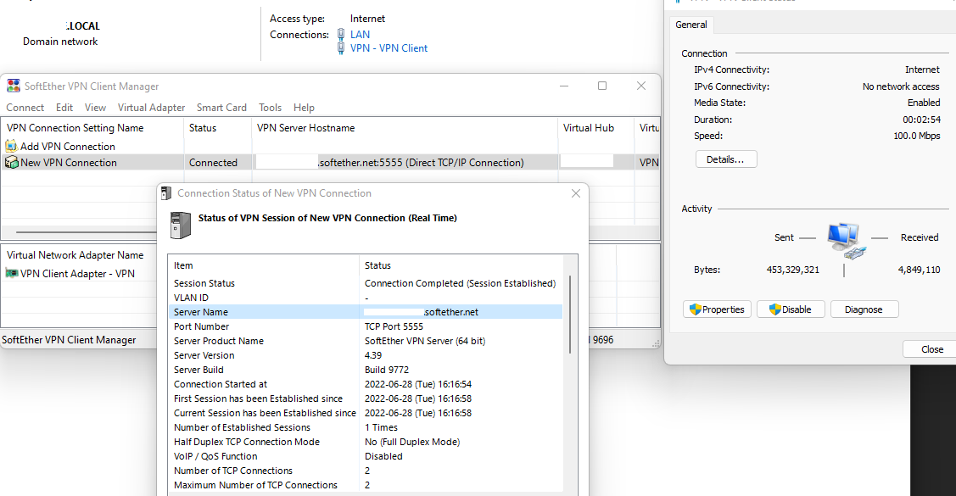Select the Connection Started at row

[x=366, y=384]
